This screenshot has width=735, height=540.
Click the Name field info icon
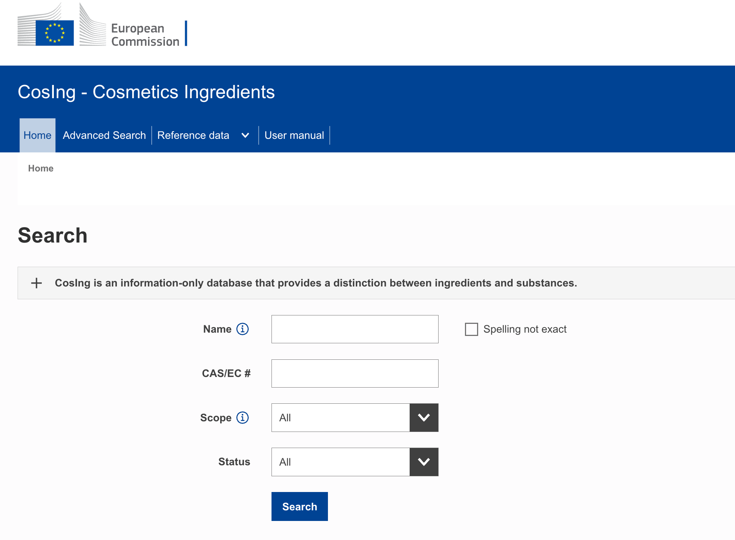point(243,329)
